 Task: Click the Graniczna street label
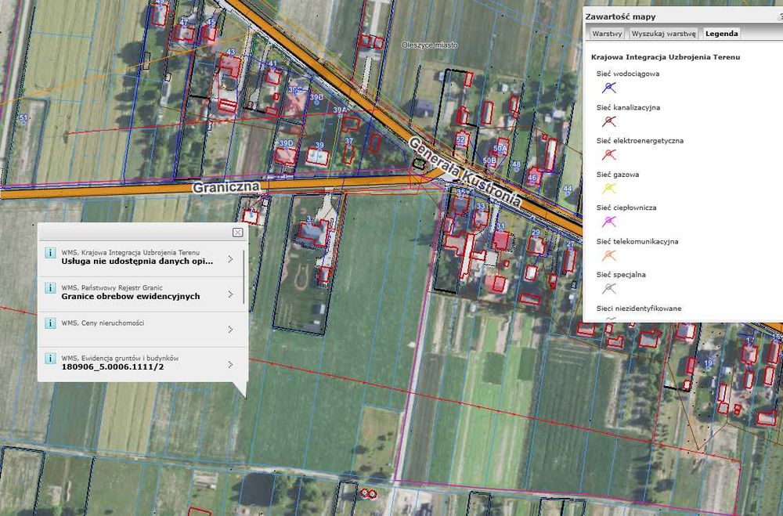[226, 187]
